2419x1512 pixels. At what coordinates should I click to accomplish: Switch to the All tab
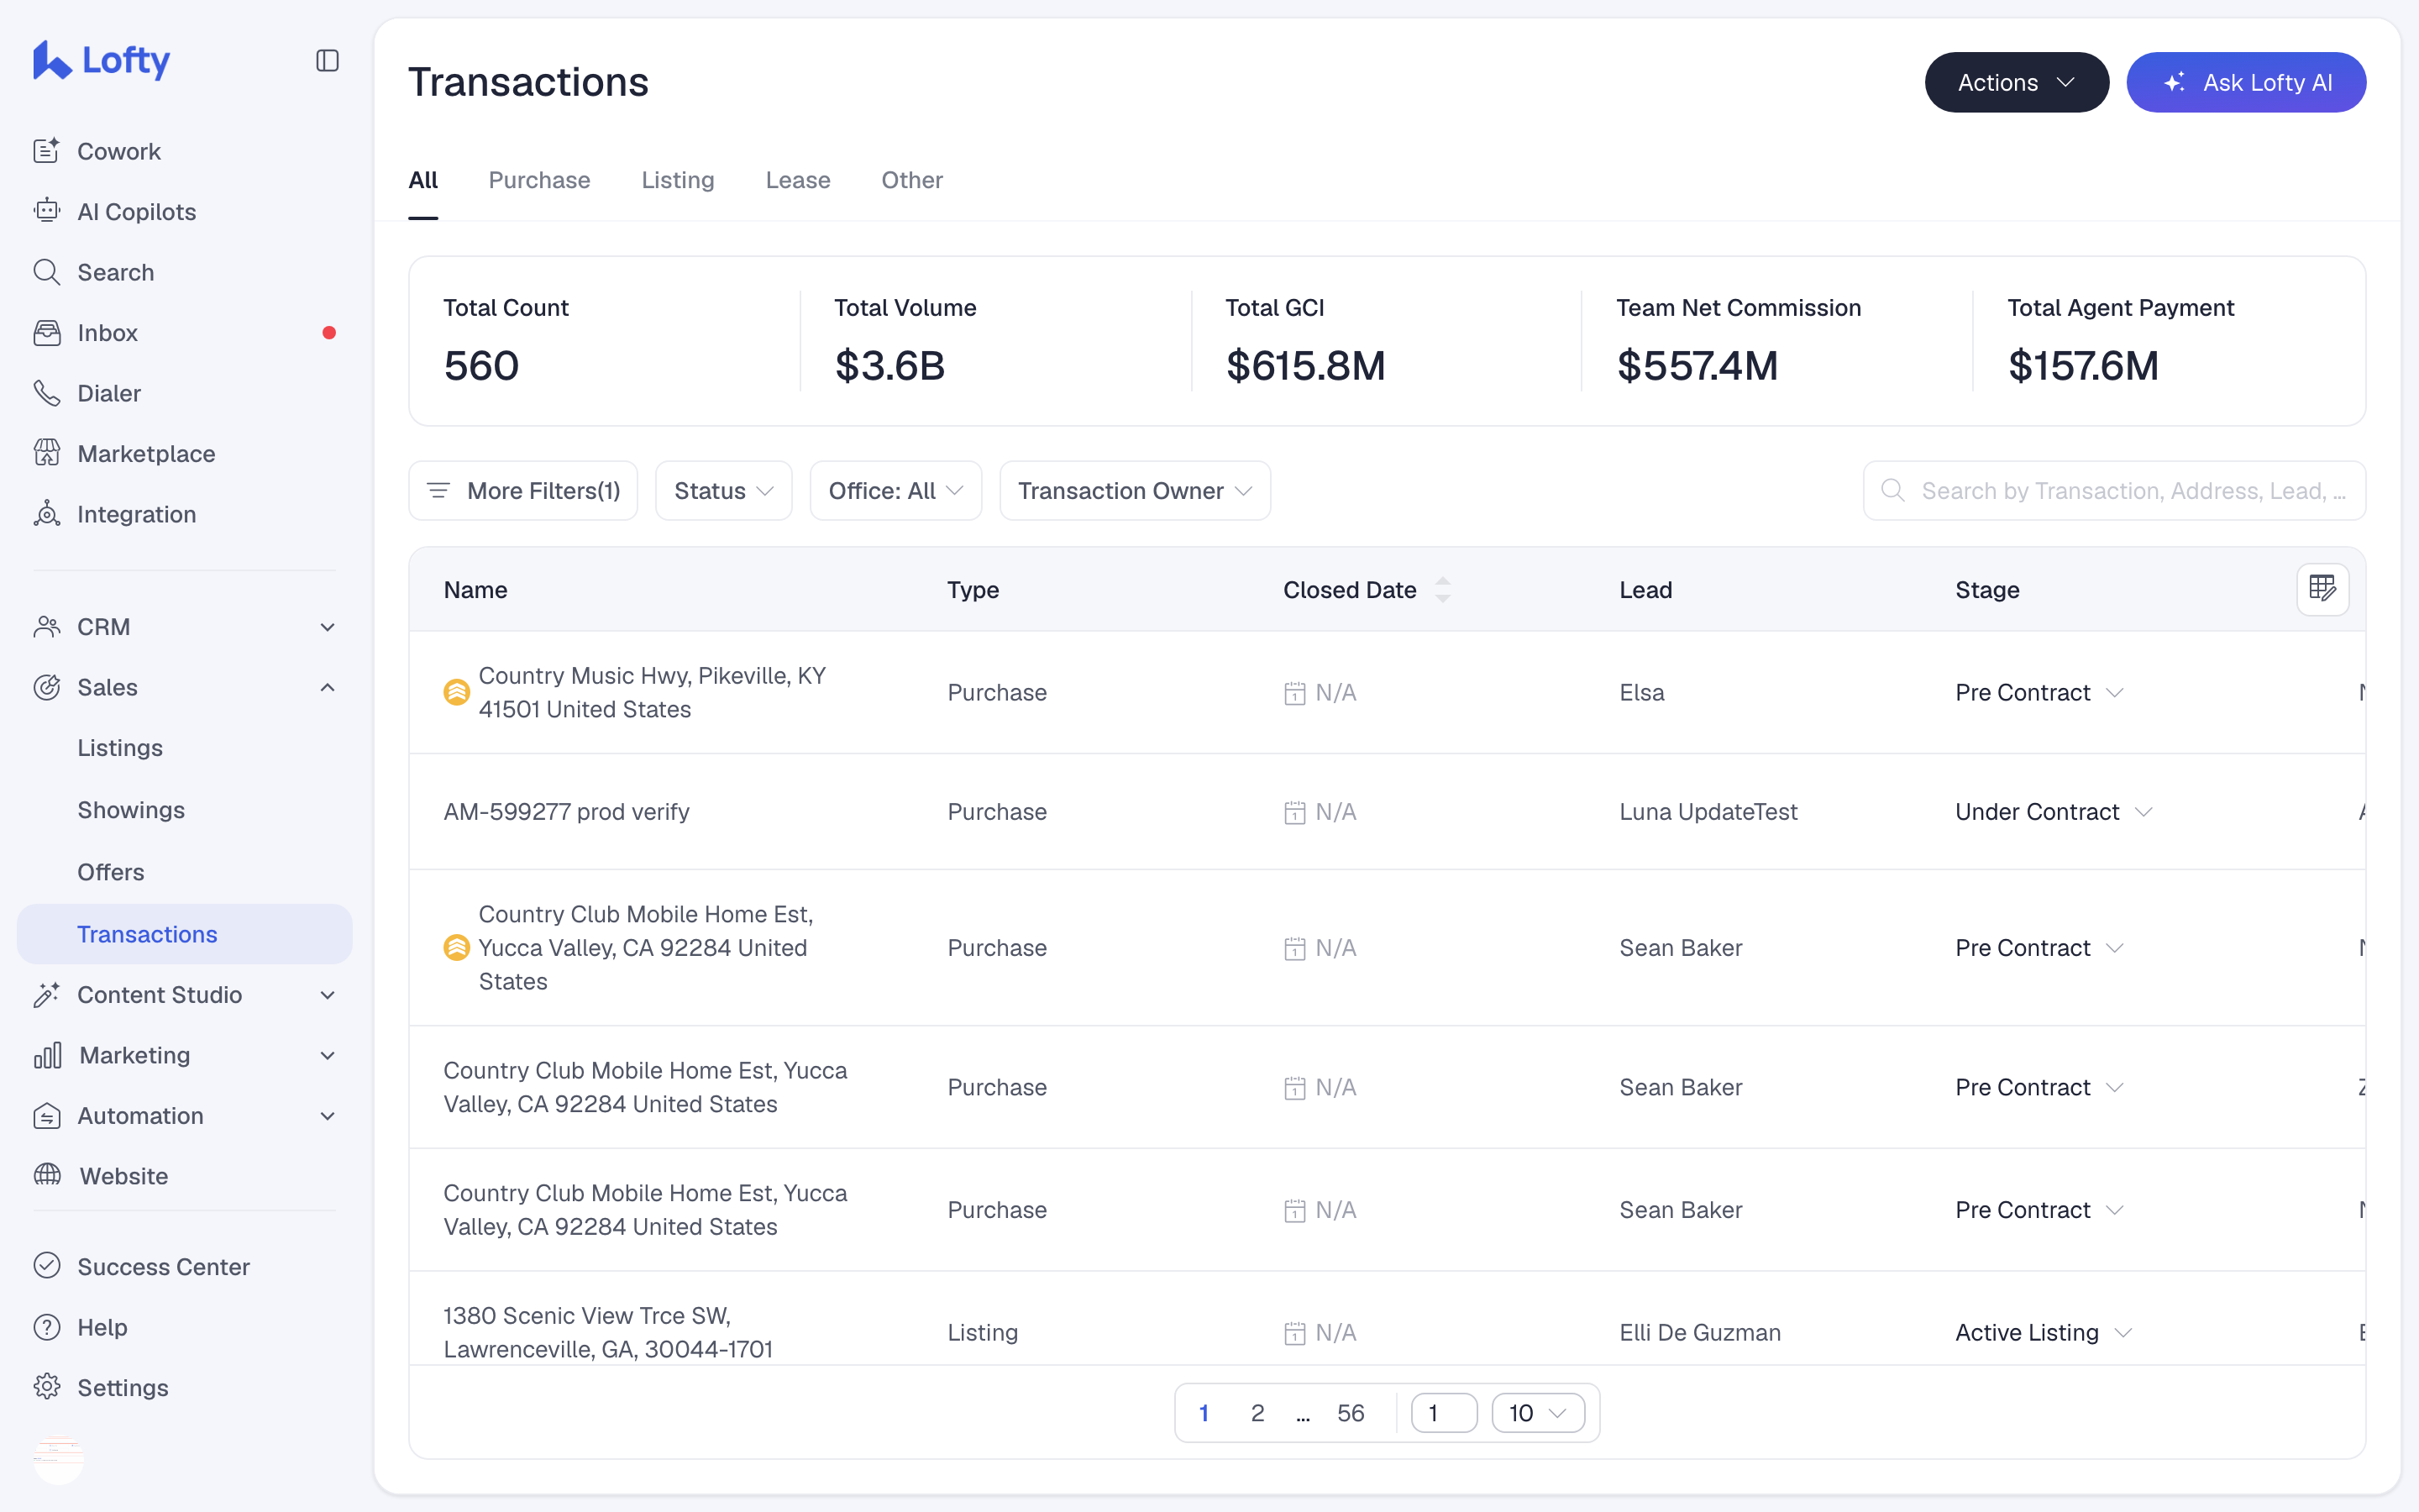(422, 180)
